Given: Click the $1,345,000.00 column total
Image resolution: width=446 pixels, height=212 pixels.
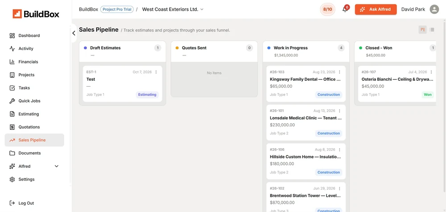Looking at the screenshot, I should pos(286,55).
